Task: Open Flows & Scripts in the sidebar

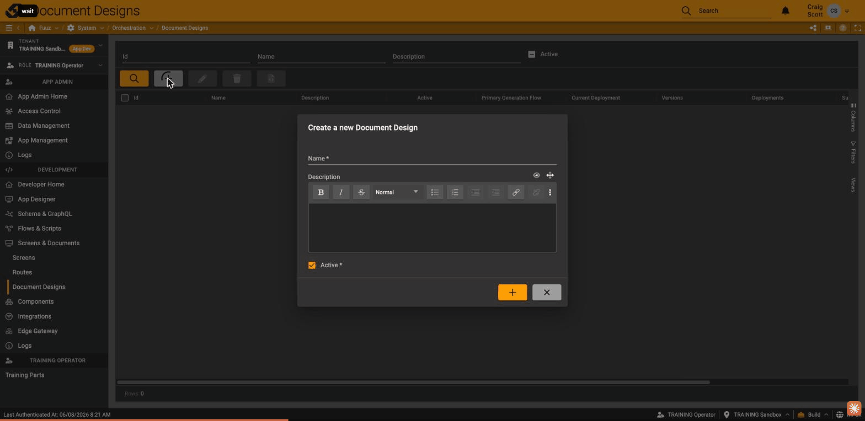Action: (x=39, y=228)
